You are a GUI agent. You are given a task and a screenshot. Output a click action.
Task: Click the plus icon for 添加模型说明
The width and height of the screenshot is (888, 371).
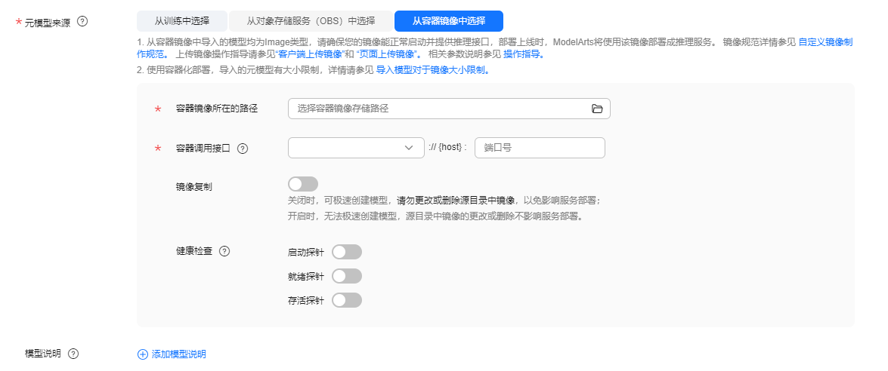tap(142, 354)
